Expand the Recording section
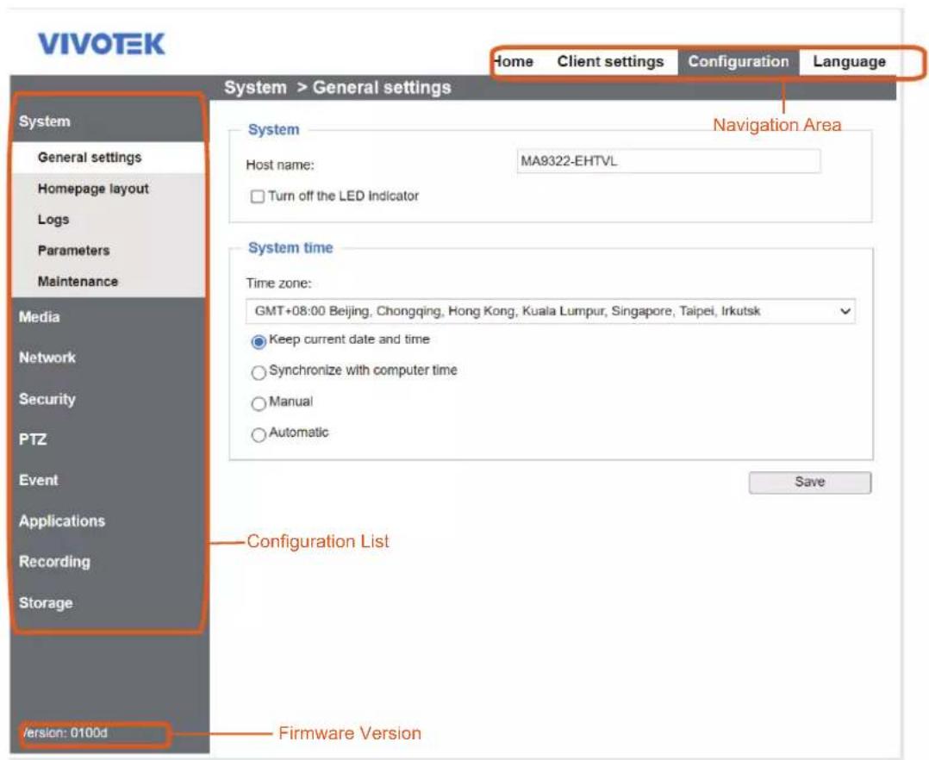Viewport: 929px width, 760px height. (54, 562)
